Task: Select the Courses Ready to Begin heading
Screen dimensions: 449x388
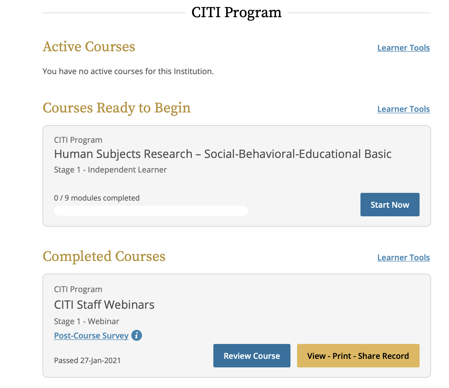Action: [117, 108]
